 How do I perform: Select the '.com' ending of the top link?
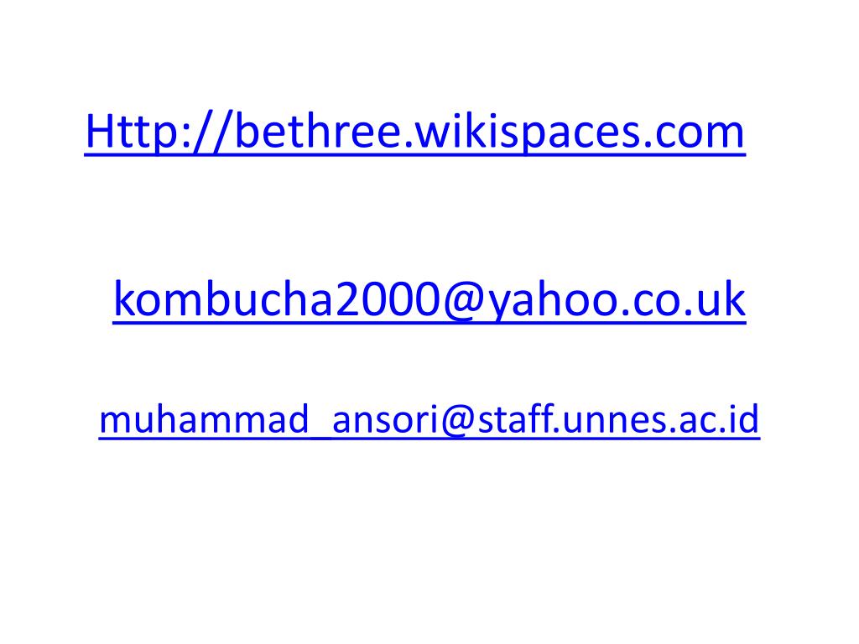click(694, 134)
